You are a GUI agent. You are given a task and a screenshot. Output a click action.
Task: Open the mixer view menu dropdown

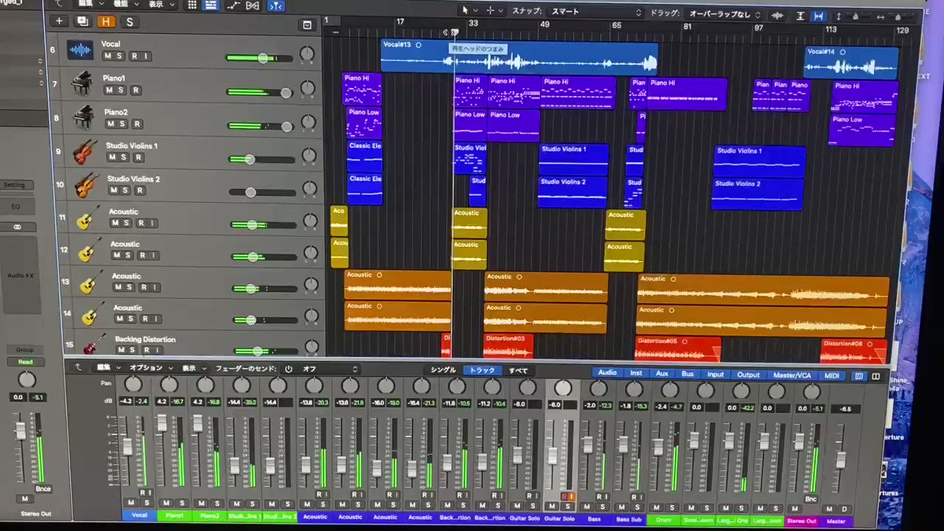193,368
